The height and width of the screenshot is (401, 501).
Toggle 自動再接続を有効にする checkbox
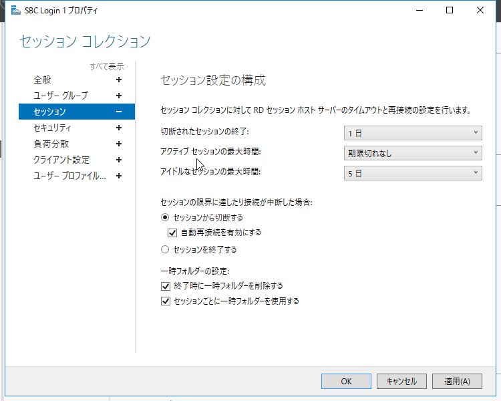(172, 233)
